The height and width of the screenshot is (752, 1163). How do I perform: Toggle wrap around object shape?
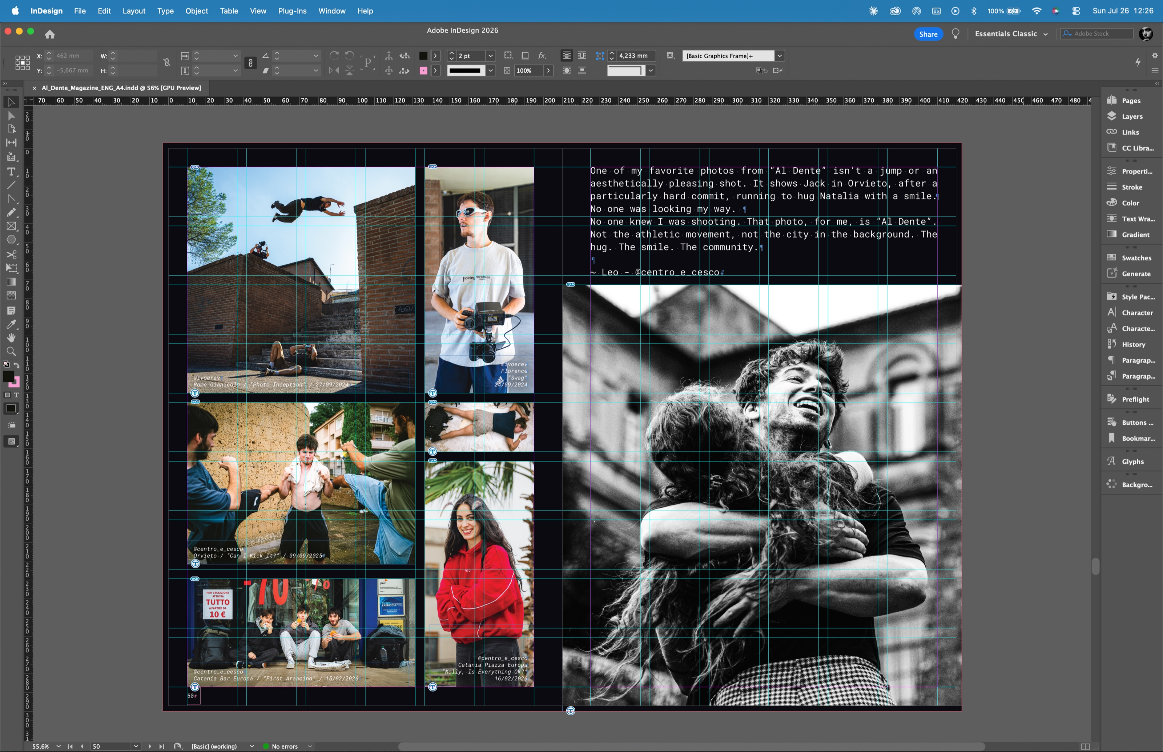(567, 71)
